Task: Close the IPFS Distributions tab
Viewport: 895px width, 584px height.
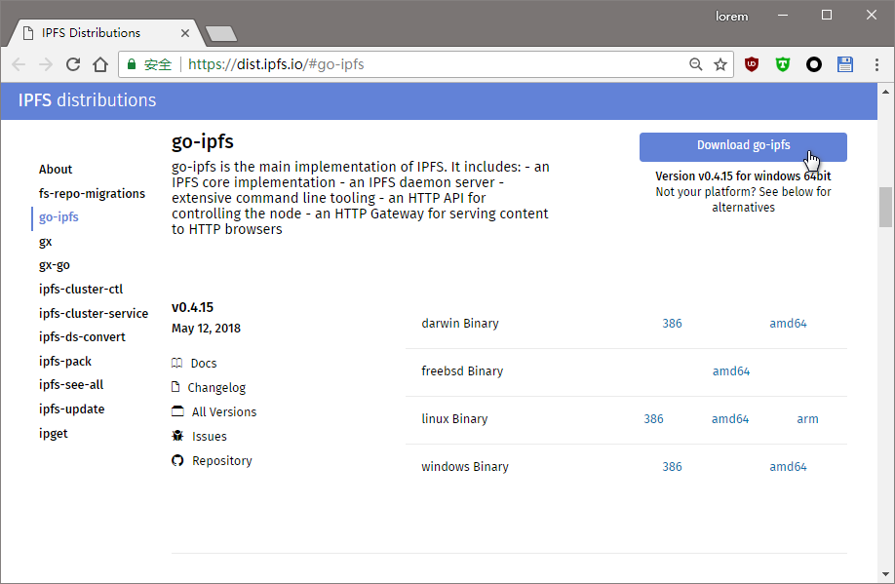Action: coord(185,33)
